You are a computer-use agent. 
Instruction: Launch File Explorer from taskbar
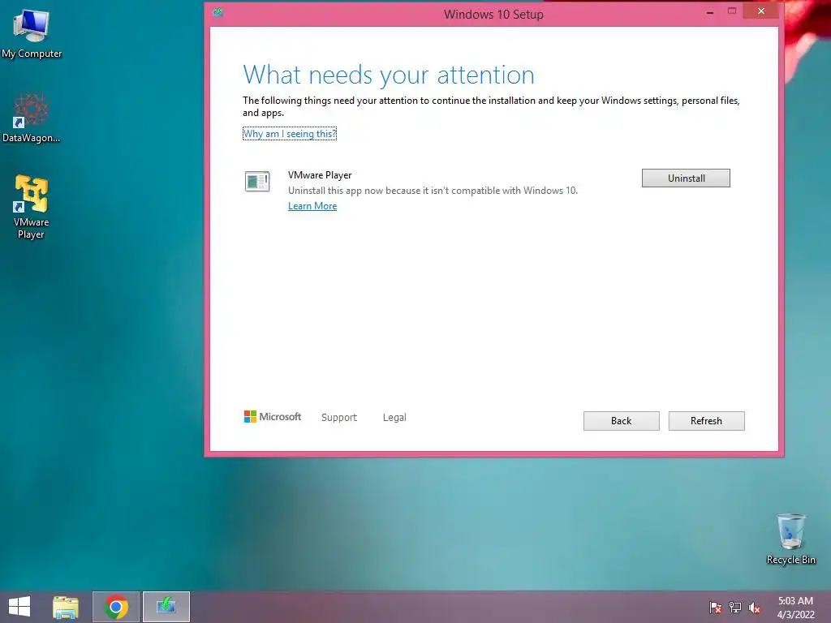[66, 607]
